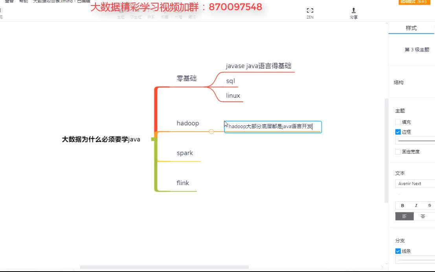Open the 帮助 help menu

[23, 1]
